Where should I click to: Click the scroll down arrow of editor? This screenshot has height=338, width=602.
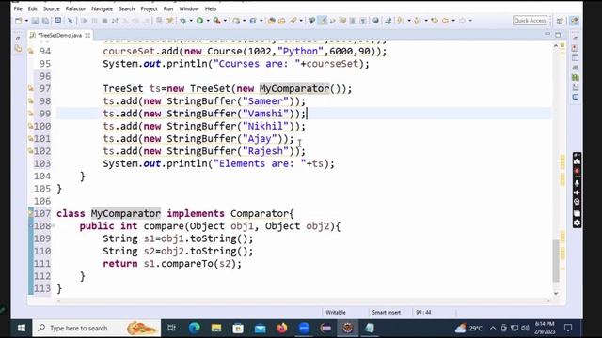tap(556, 294)
